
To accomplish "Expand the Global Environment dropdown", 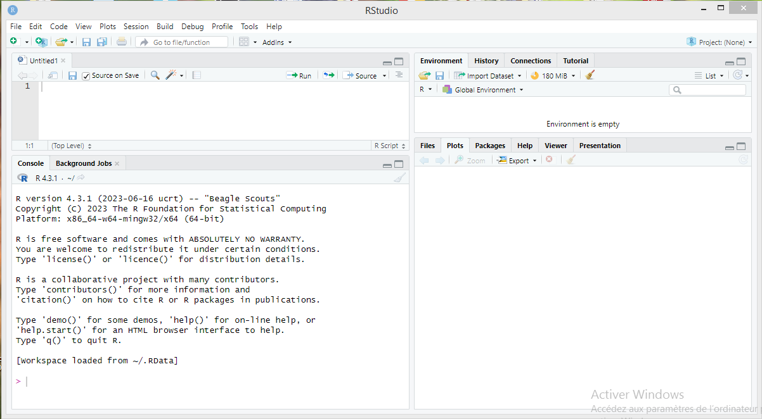I will (484, 90).
